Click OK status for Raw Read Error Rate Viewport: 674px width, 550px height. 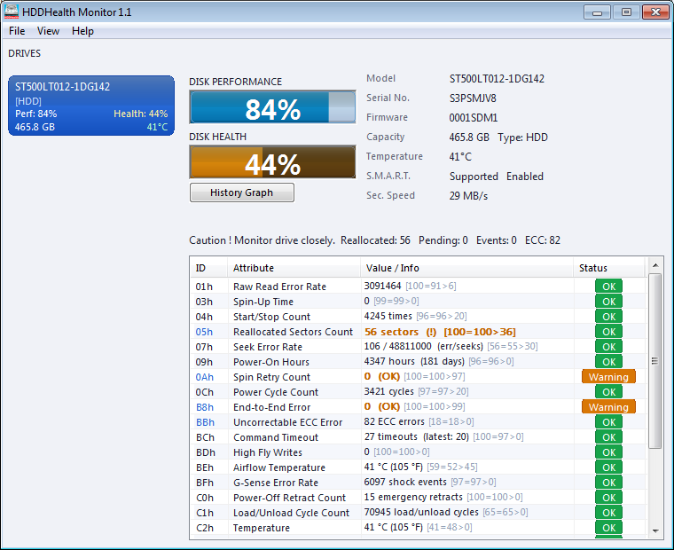[608, 287]
